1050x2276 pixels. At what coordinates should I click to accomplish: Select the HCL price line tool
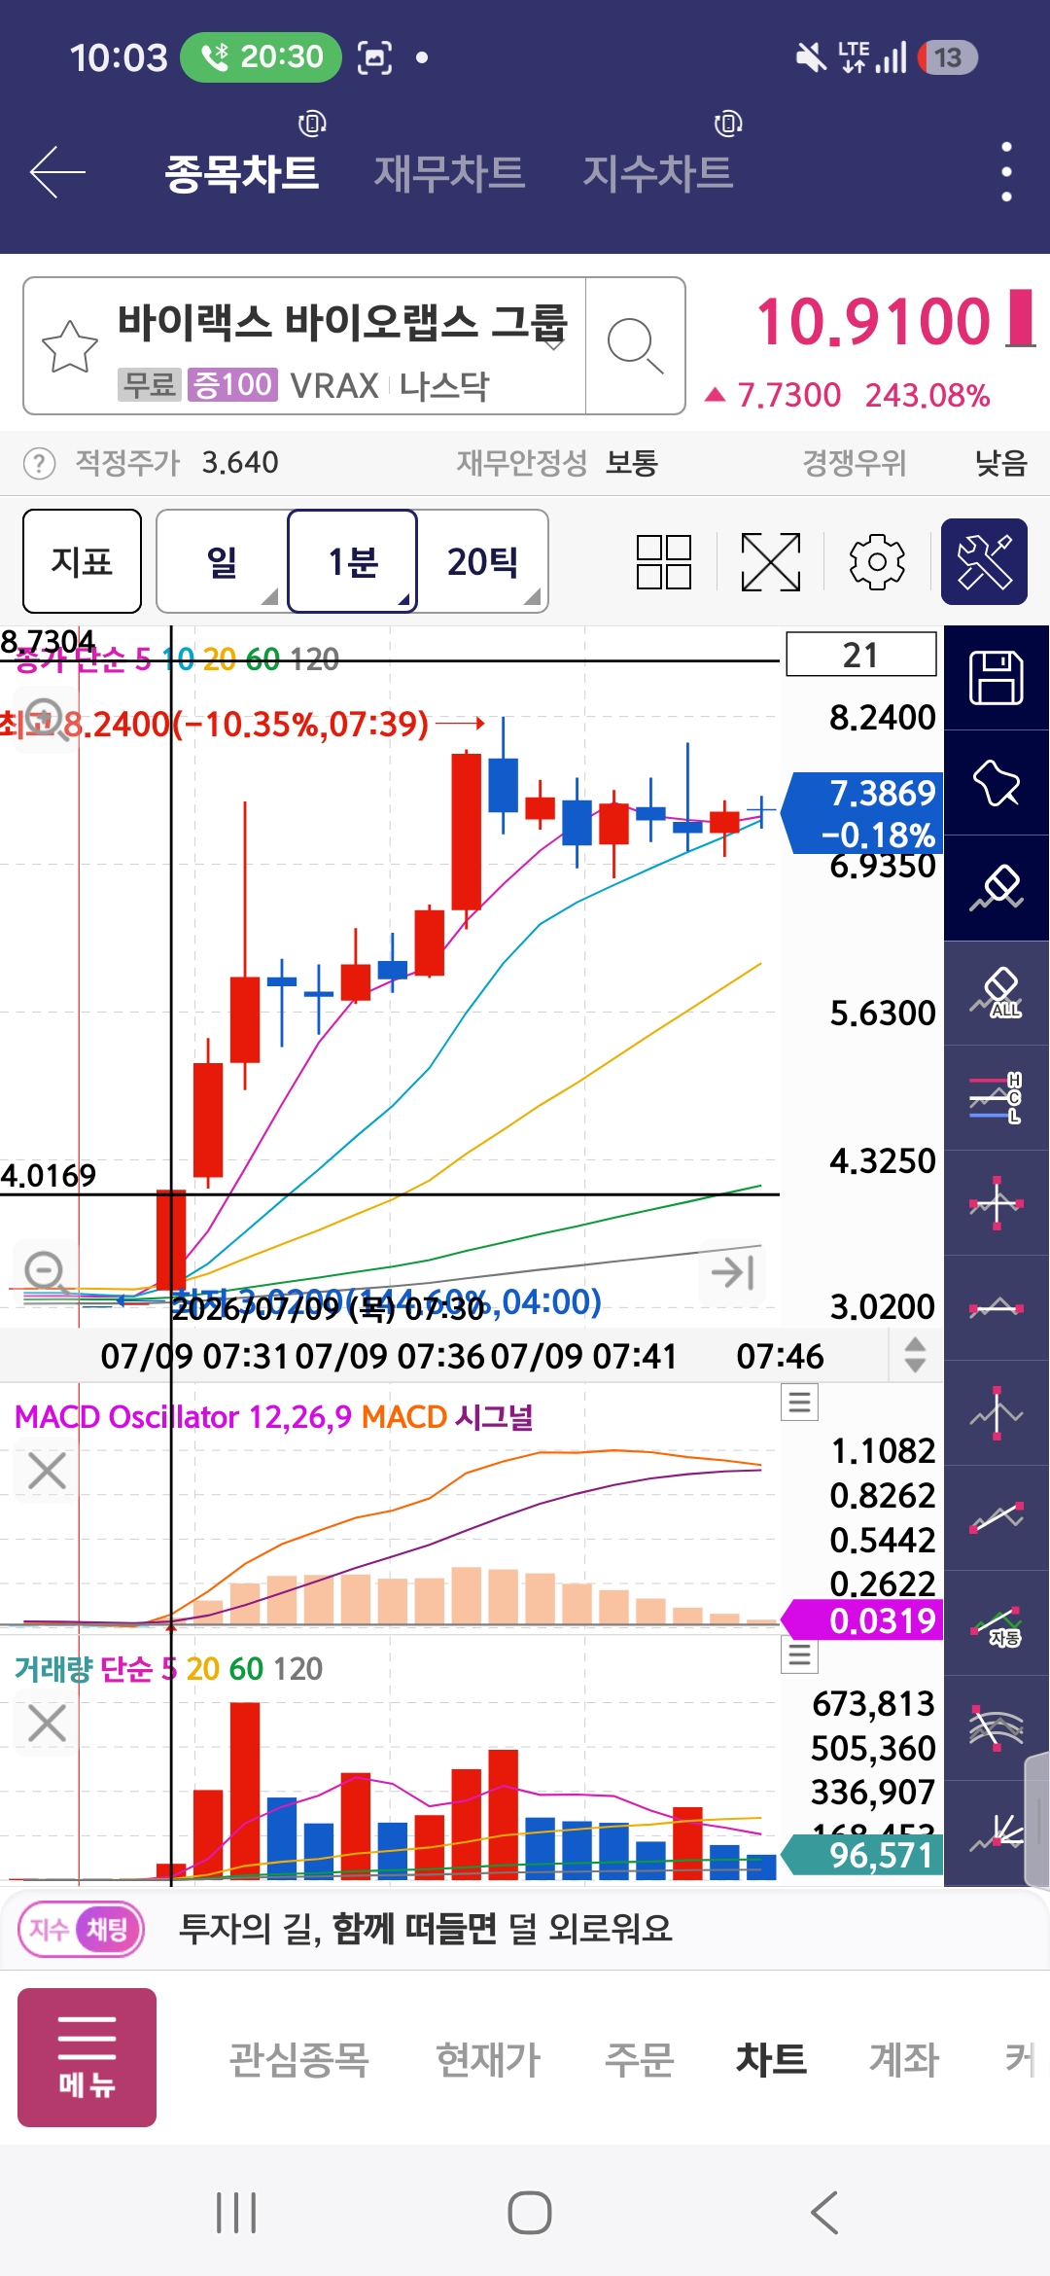click(997, 1098)
